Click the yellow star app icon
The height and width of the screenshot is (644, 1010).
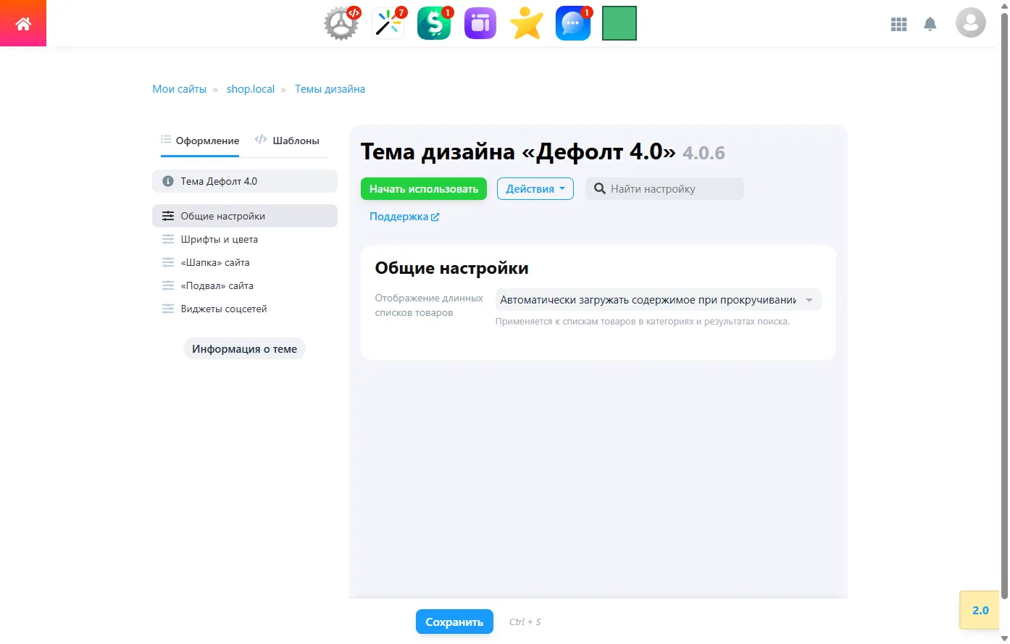pyautogui.click(x=526, y=22)
